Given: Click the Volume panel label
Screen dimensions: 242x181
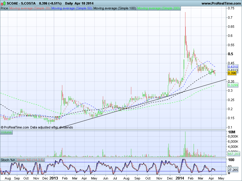Looking at the screenshot, I should pyautogui.click(x=6, y=132).
